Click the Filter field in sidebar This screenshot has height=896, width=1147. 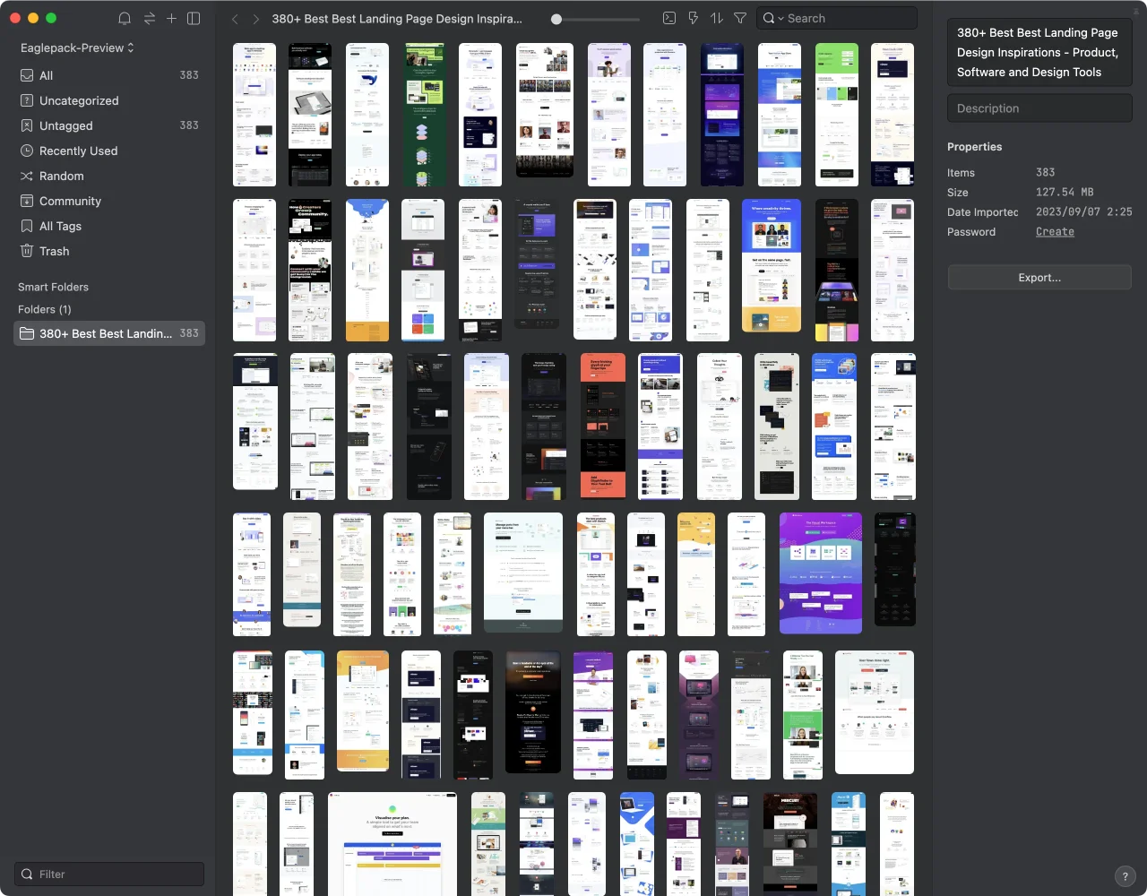pyautogui.click(x=109, y=874)
